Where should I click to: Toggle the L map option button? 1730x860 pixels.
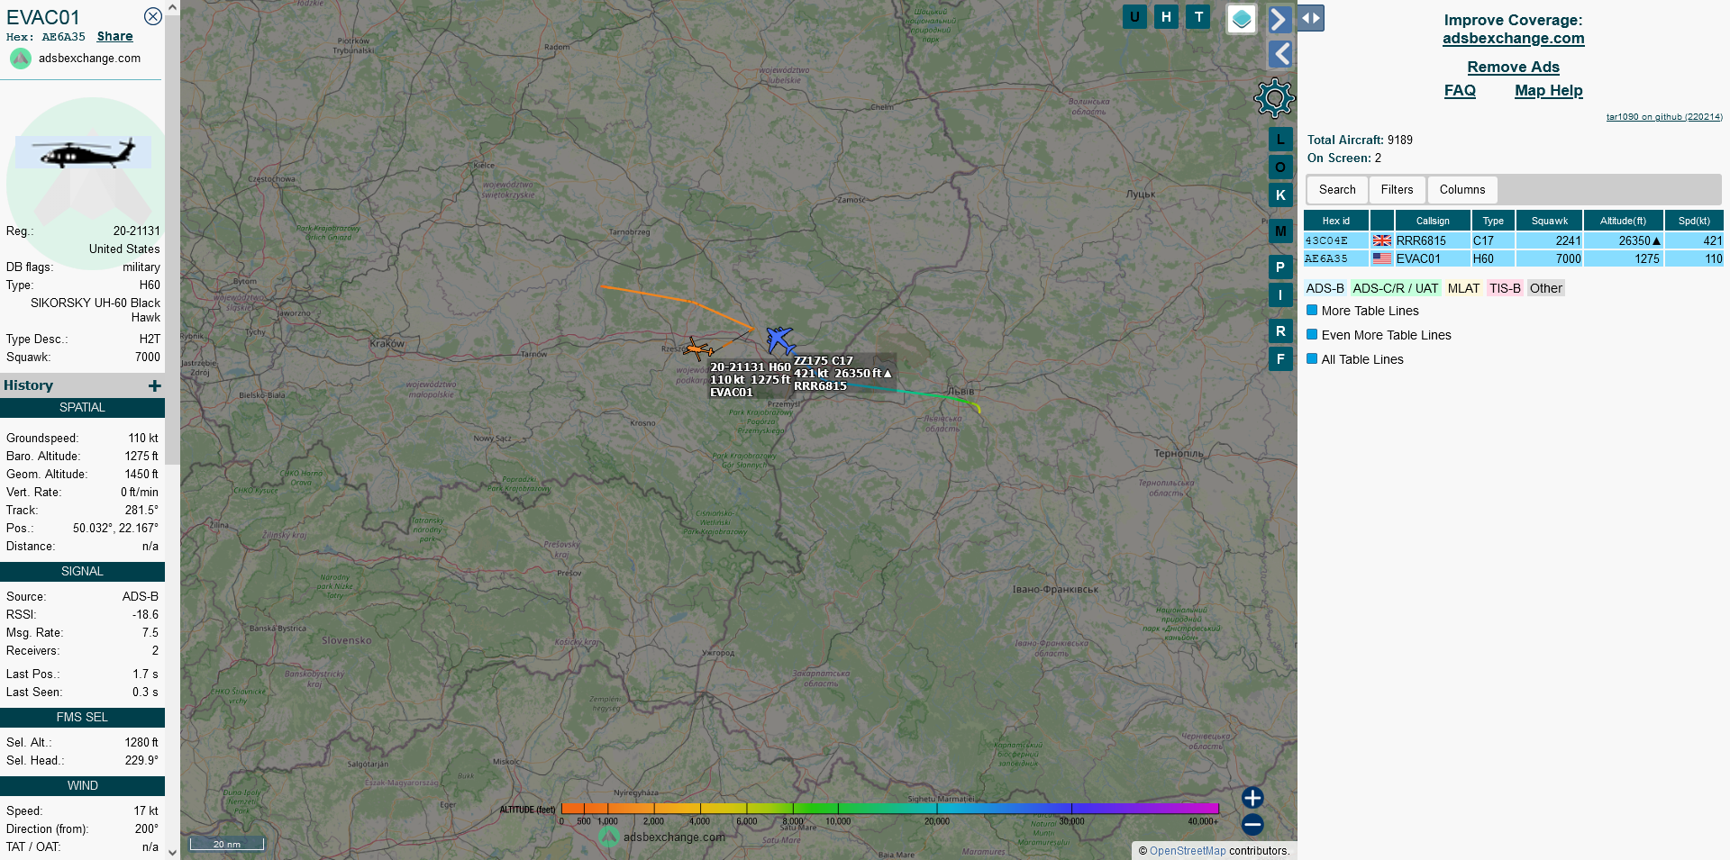tap(1280, 140)
